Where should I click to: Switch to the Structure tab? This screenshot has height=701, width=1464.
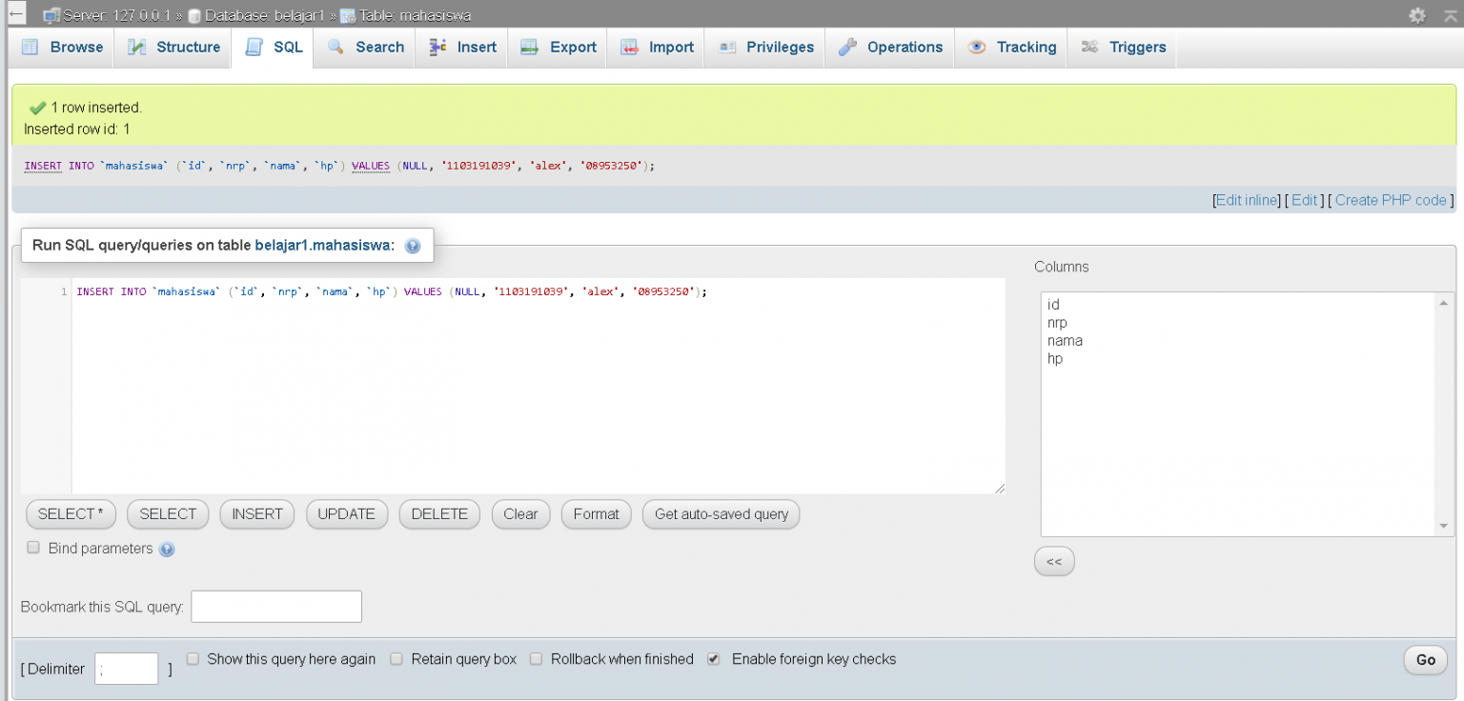173,48
